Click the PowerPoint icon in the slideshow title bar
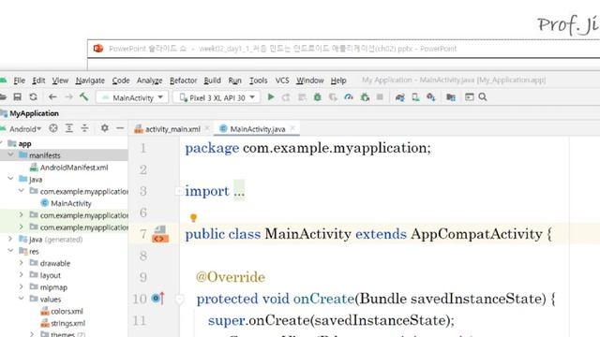Viewport: 600px width, 337px height. 98,49
